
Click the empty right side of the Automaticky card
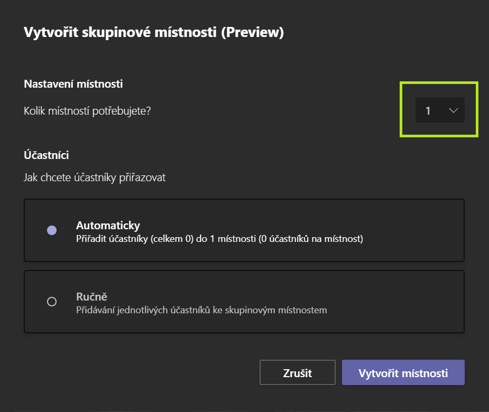[x=418, y=230]
